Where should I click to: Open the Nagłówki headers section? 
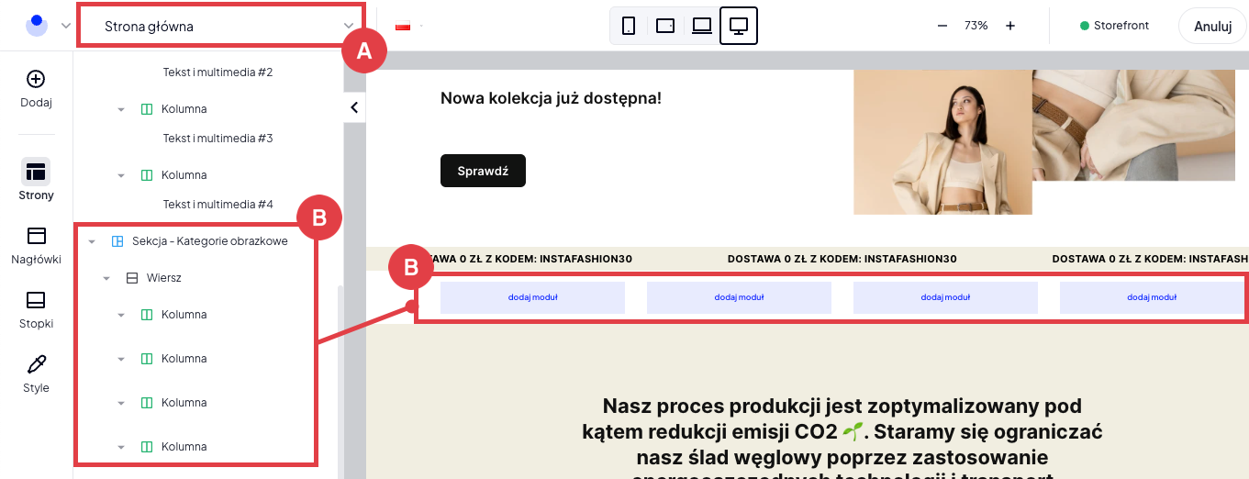[37, 246]
